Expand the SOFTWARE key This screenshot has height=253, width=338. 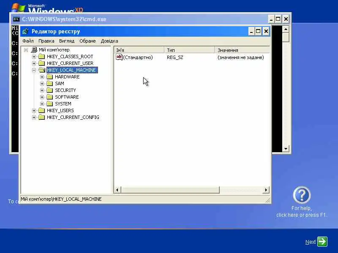click(42, 97)
